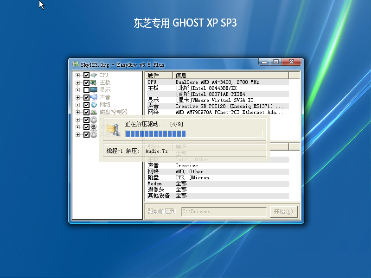Image resolution: width=371 pixels, height=278 pixels.
Task: Minimize the EasyDrv window
Action: pyautogui.click(x=264, y=62)
